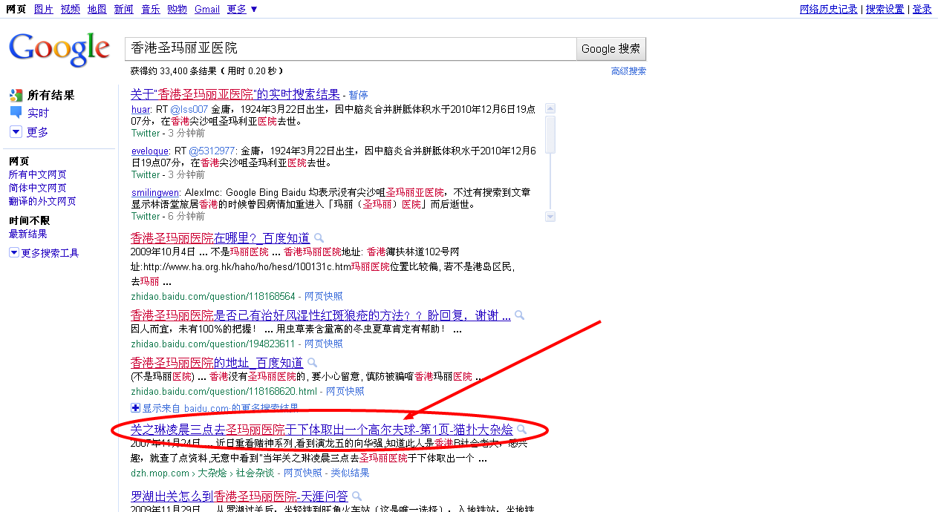
Task: Click the Google logo
Action: tap(59, 49)
